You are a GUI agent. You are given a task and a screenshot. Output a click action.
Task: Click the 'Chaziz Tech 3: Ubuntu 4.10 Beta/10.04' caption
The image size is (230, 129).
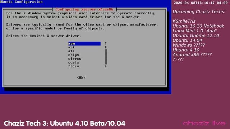coord(65,123)
